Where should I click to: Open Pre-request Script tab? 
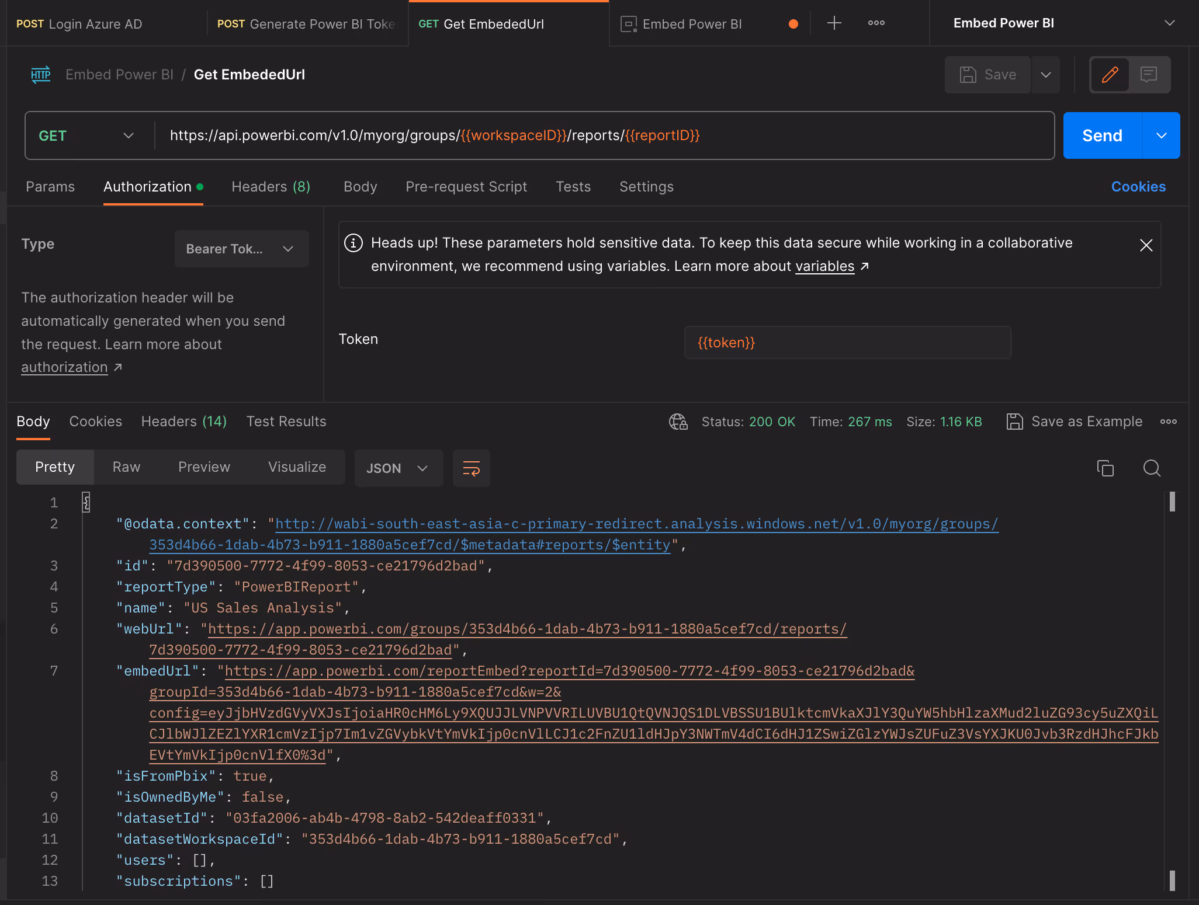tap(466, 187)
